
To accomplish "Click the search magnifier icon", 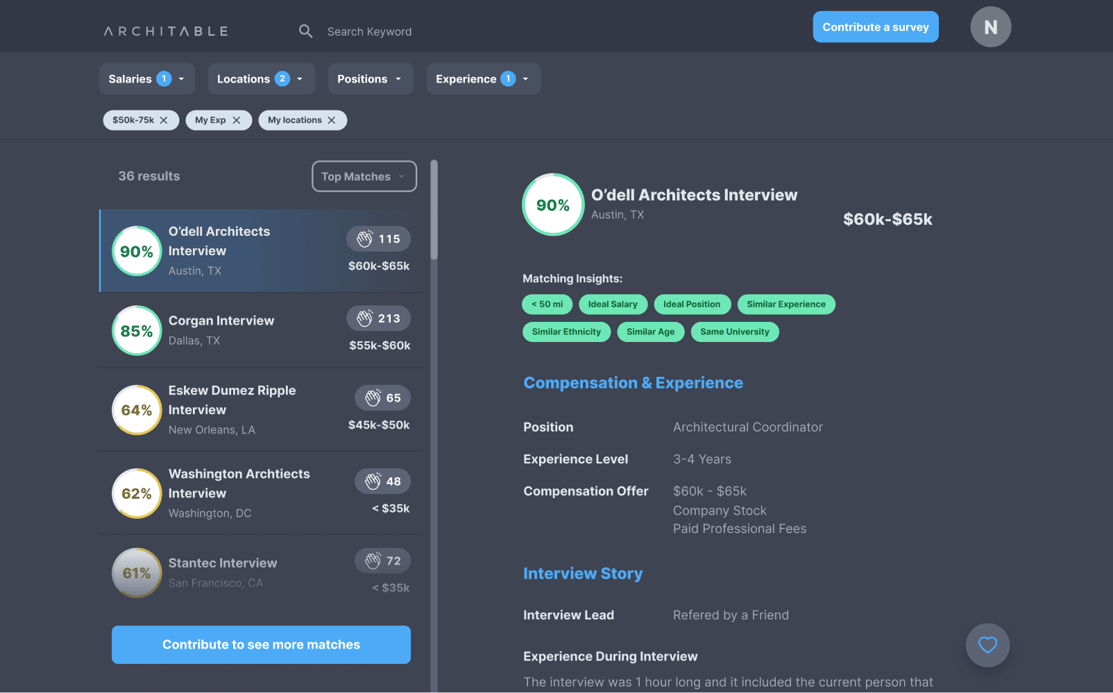I will 305,31.
